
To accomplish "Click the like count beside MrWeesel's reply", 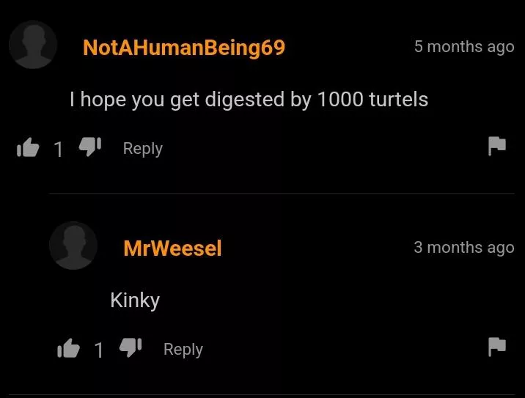I will (x=99, y=350).
